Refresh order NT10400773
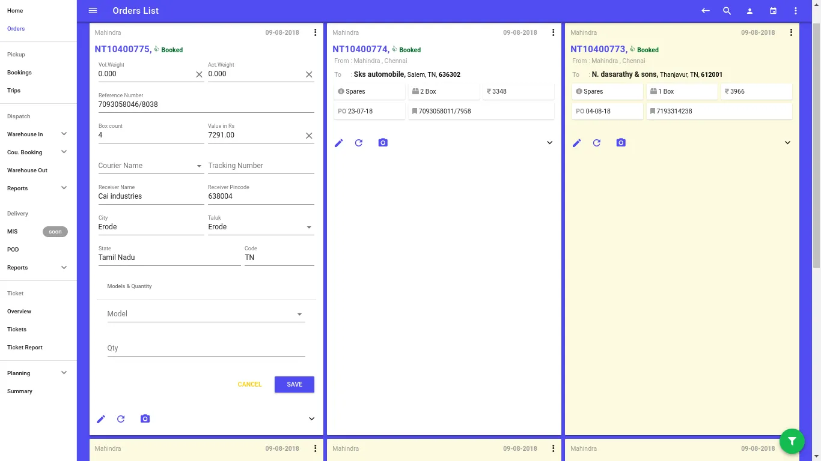This screenshot has width=821, height=461. (x=597, y=143)
